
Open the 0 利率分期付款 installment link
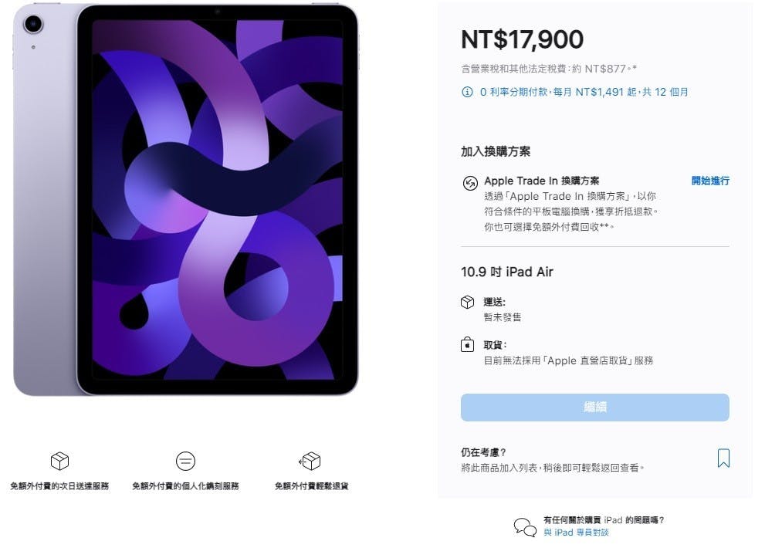pos(584,92)
